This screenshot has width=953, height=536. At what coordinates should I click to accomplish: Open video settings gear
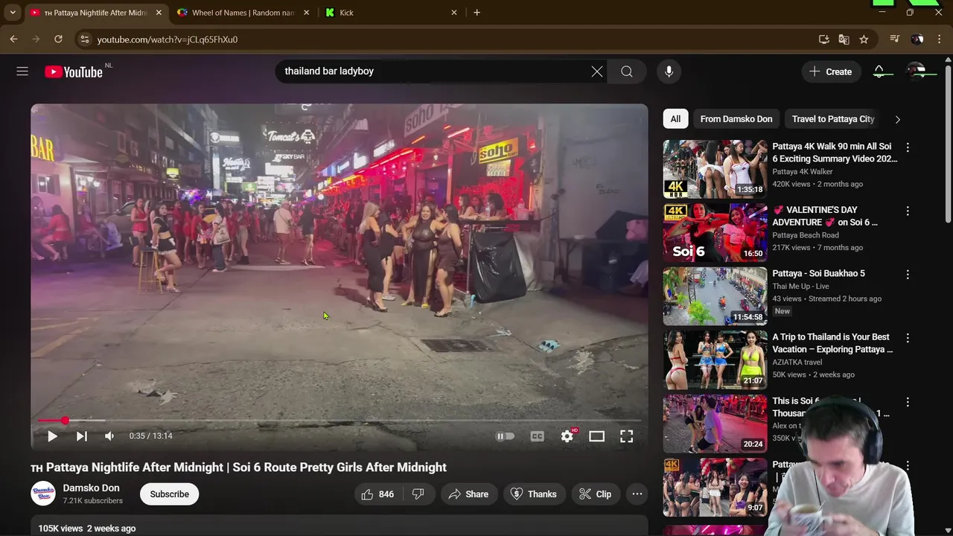[567, 436]
